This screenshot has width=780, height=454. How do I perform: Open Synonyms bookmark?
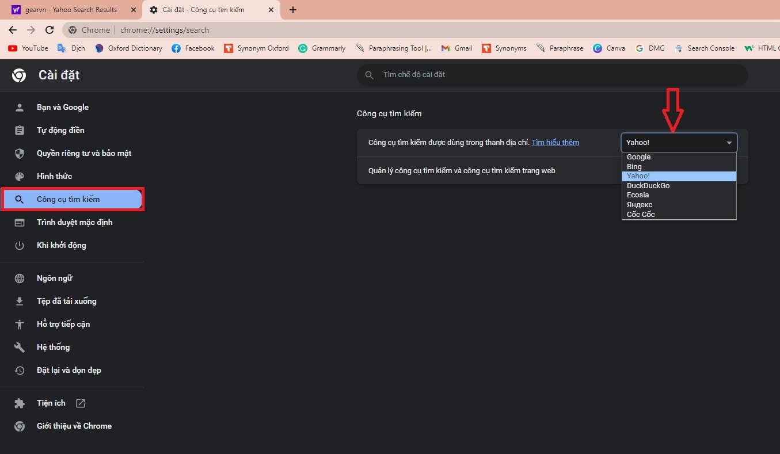tap(504, 48)
